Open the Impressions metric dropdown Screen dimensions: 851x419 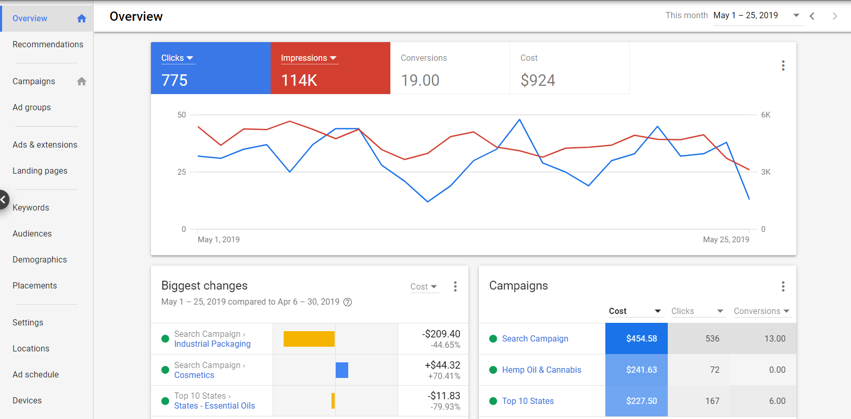point(309,58)
